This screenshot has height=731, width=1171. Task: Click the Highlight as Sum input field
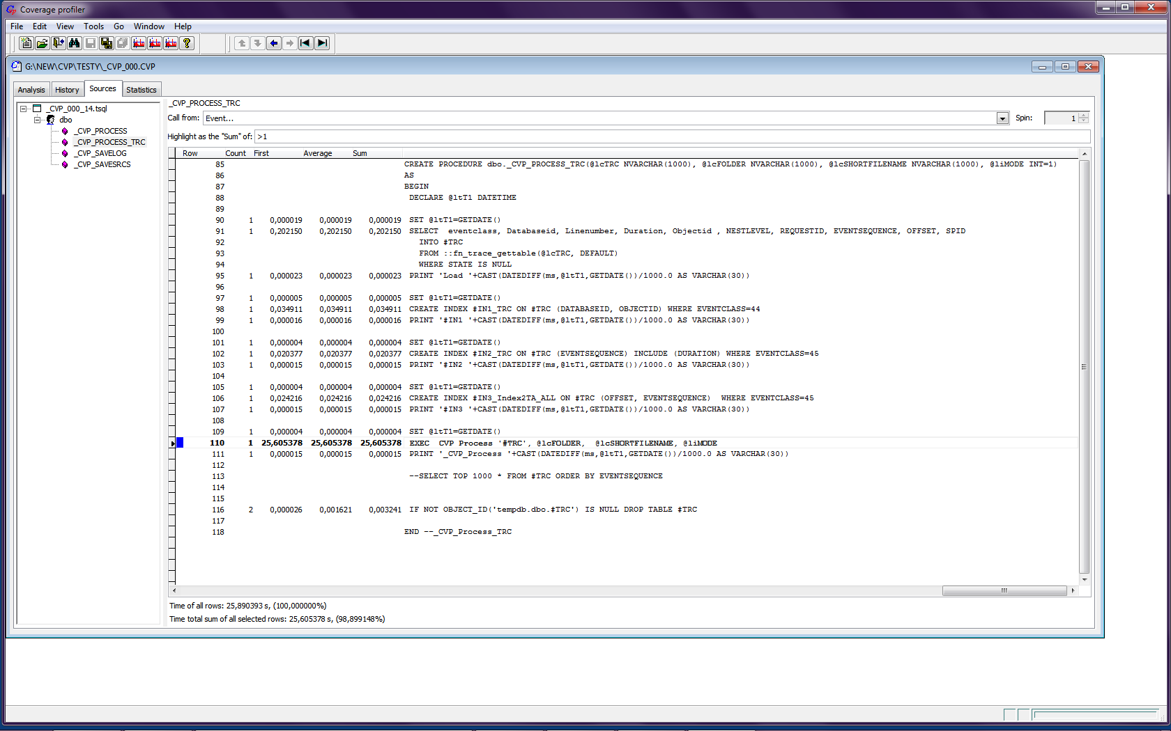672,136
